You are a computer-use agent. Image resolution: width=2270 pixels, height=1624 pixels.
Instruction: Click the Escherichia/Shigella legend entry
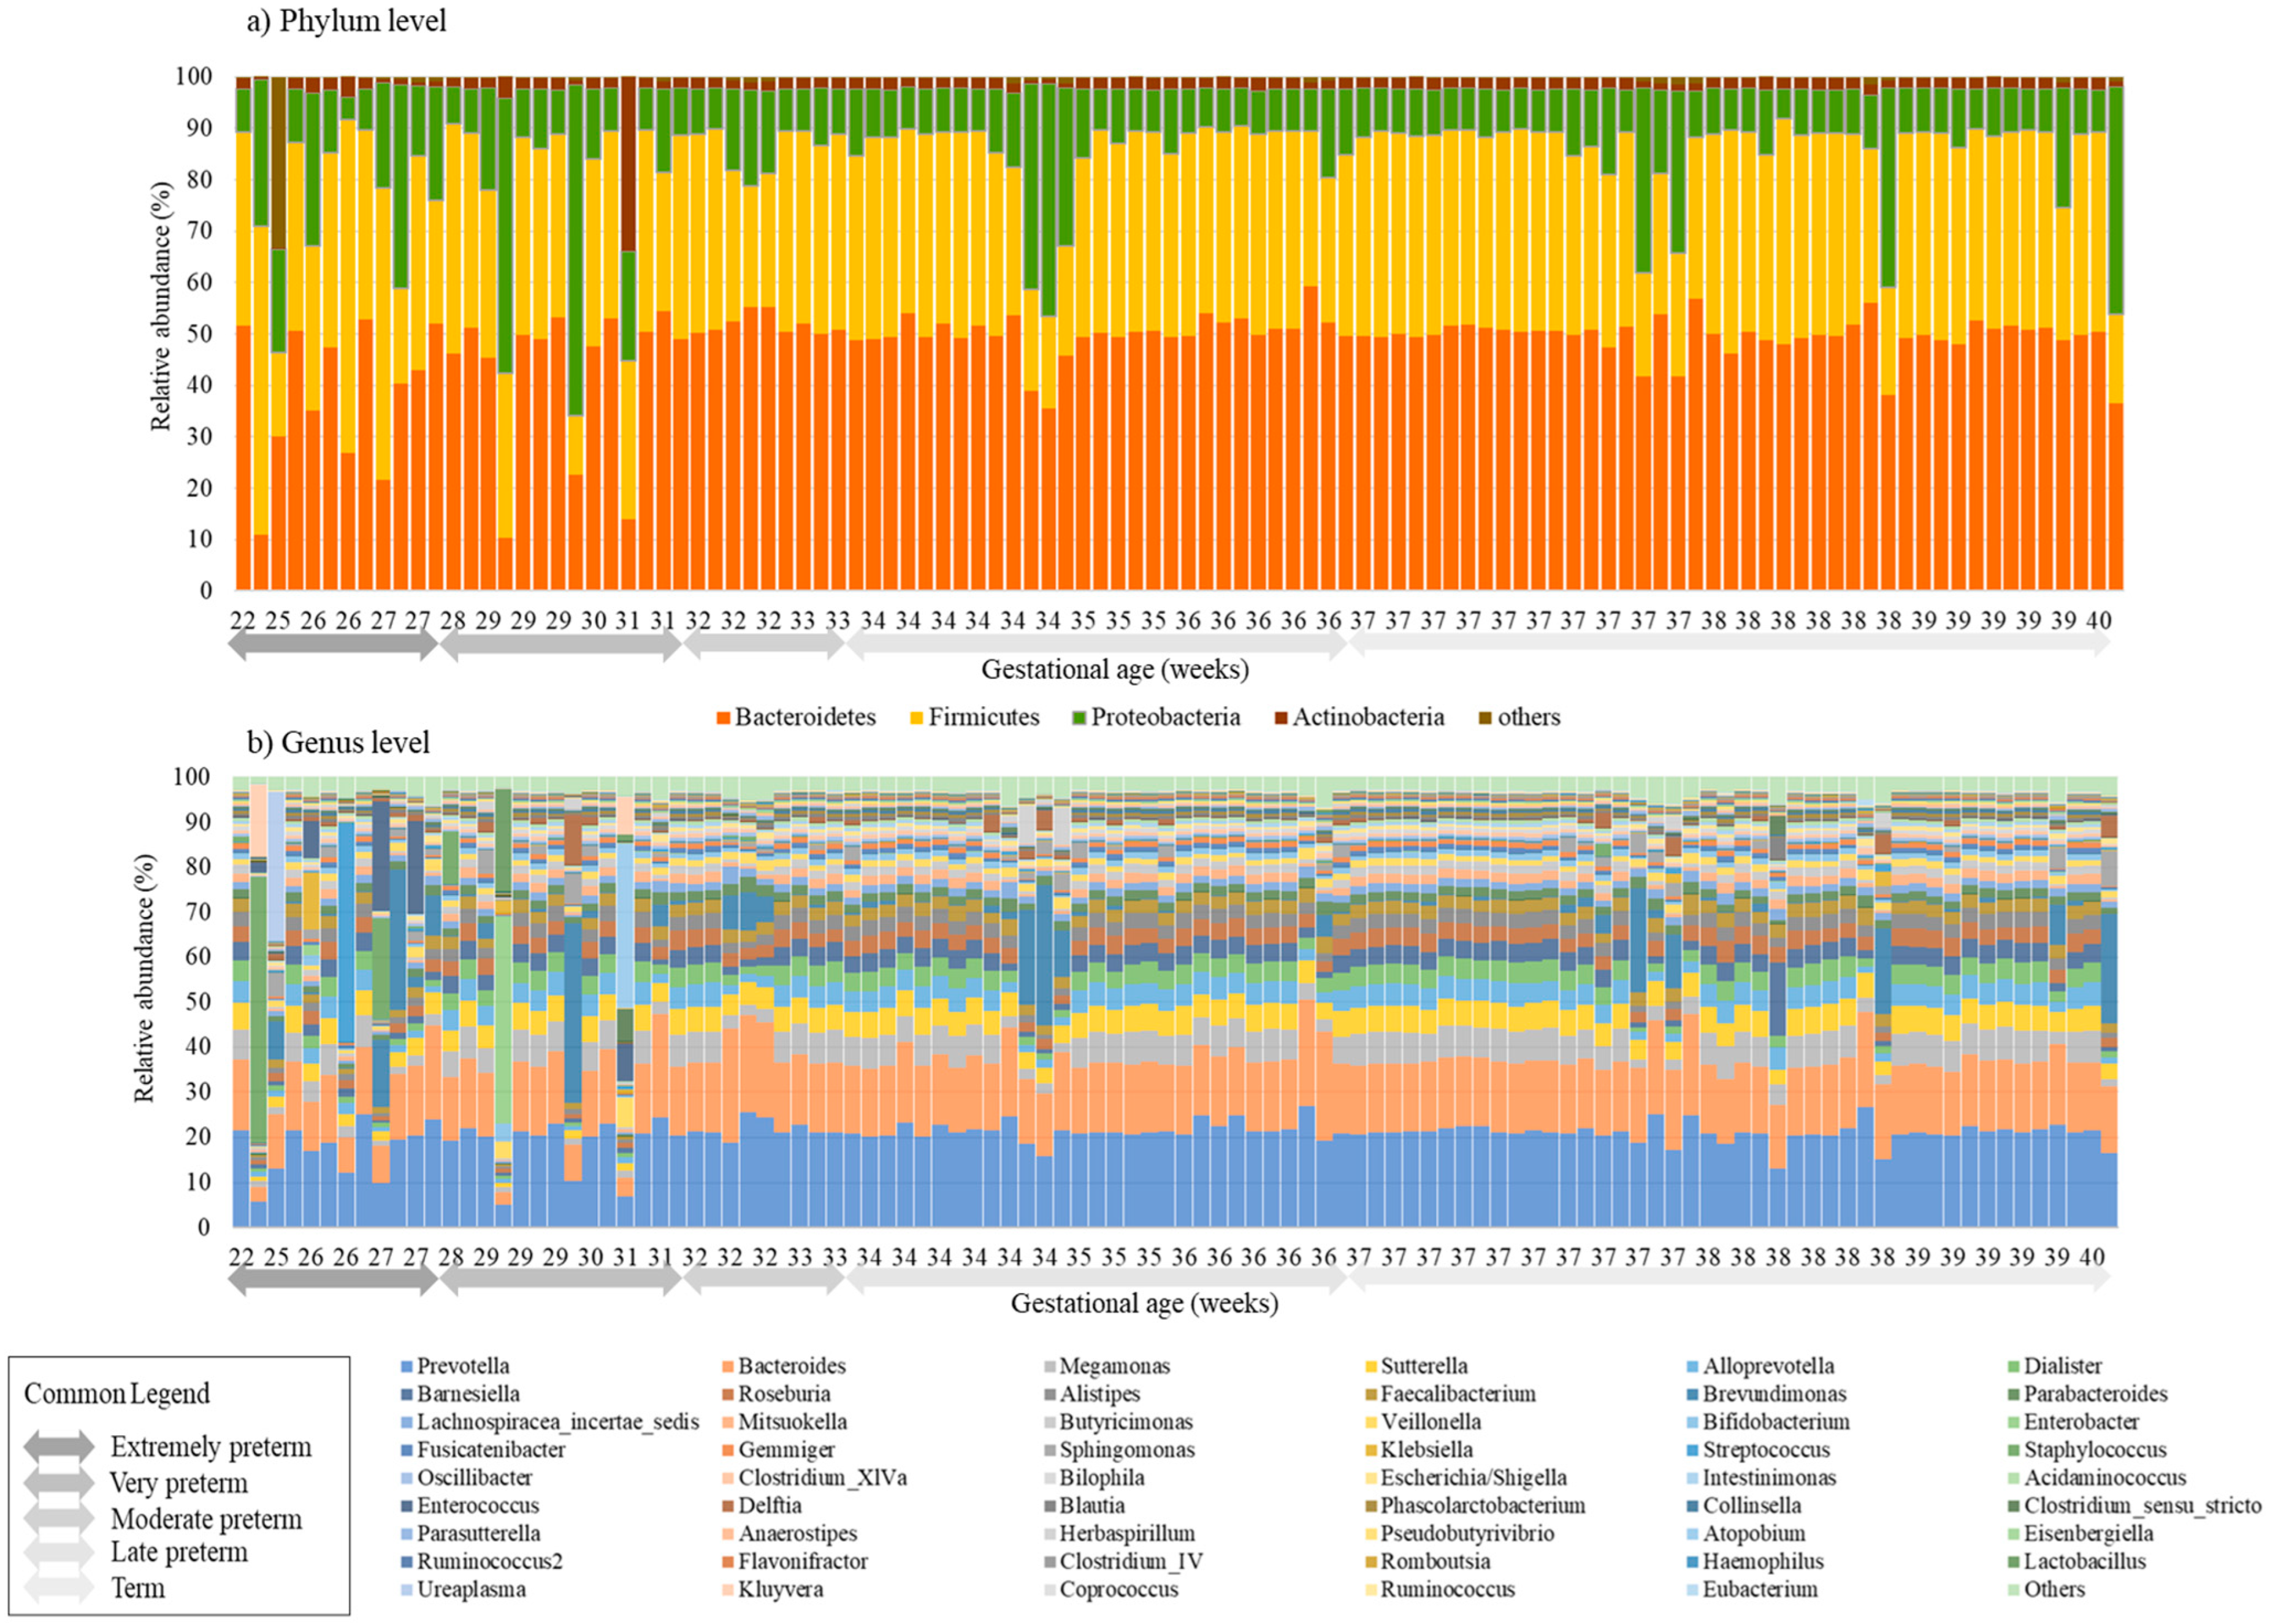coord(1473,1478)
